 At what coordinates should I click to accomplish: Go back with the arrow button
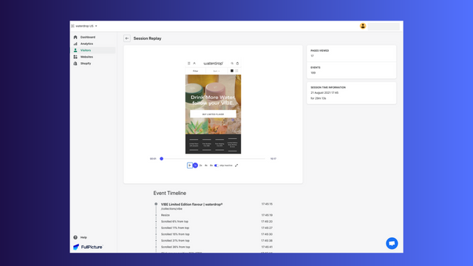127,38
